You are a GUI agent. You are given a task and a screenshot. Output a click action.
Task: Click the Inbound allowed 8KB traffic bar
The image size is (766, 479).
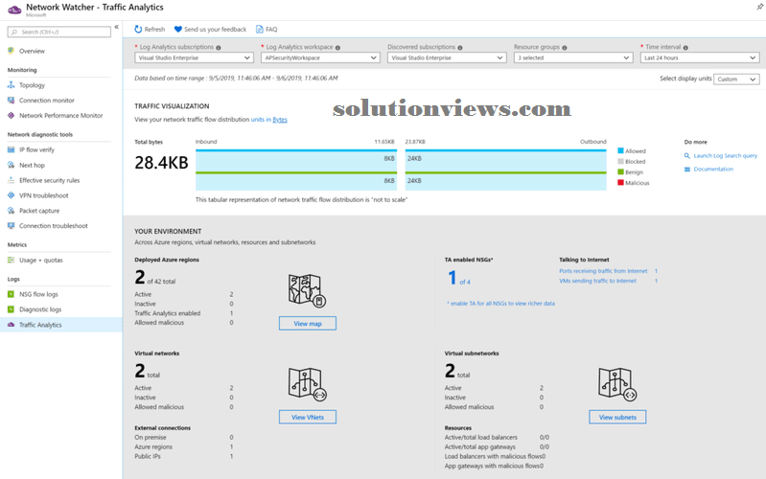tap(296, 161)
